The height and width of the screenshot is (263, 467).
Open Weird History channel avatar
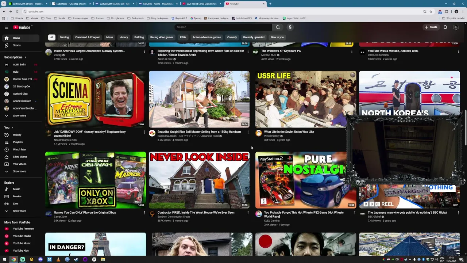click(259, 133)
